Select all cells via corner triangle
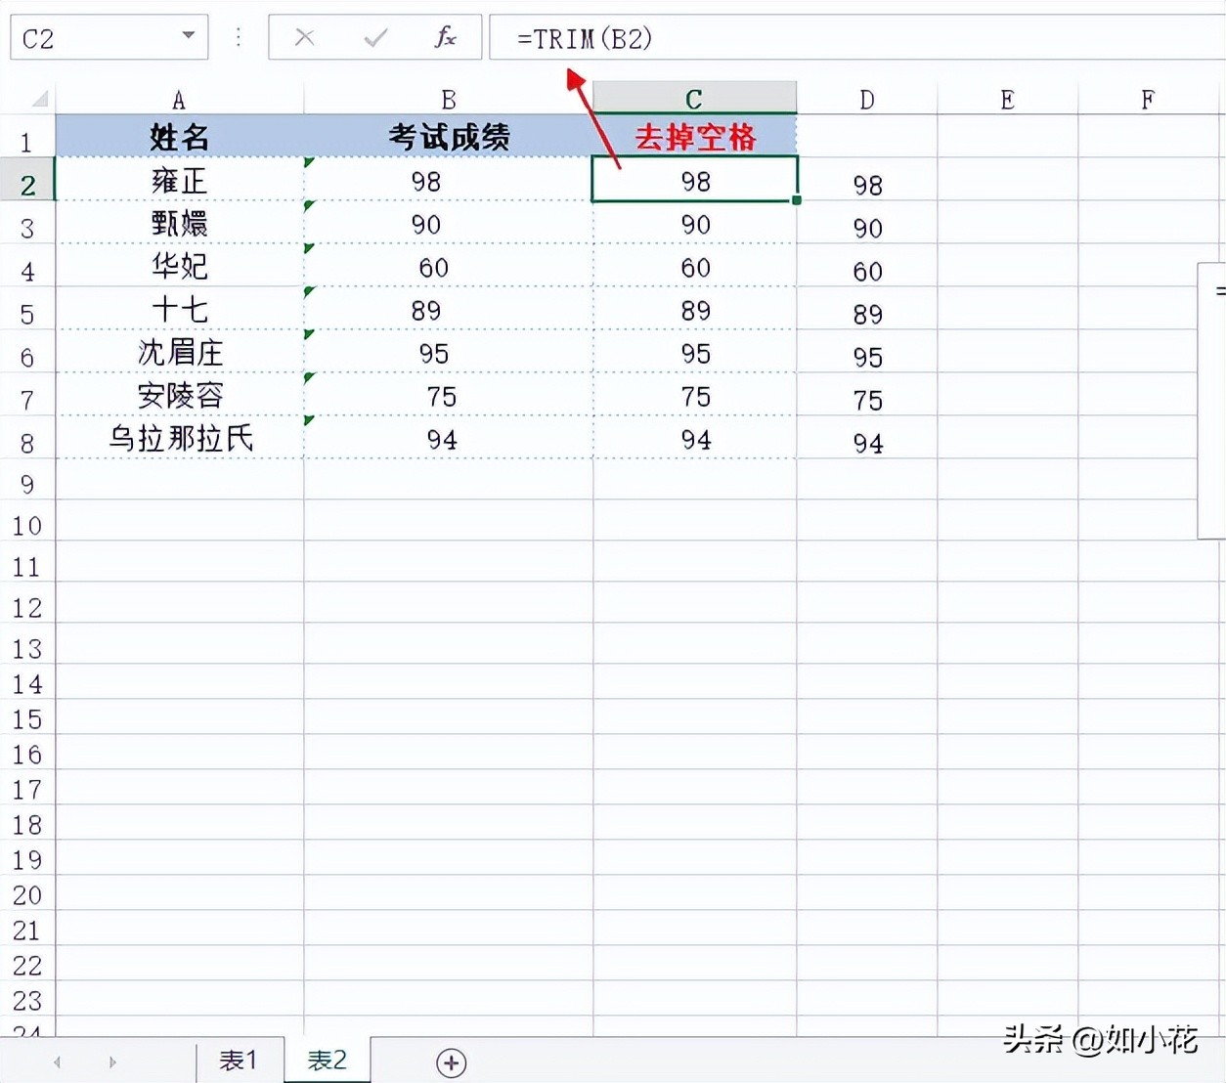The width and height of the screenshot is (1226, 1083). [x=40, y=99]
